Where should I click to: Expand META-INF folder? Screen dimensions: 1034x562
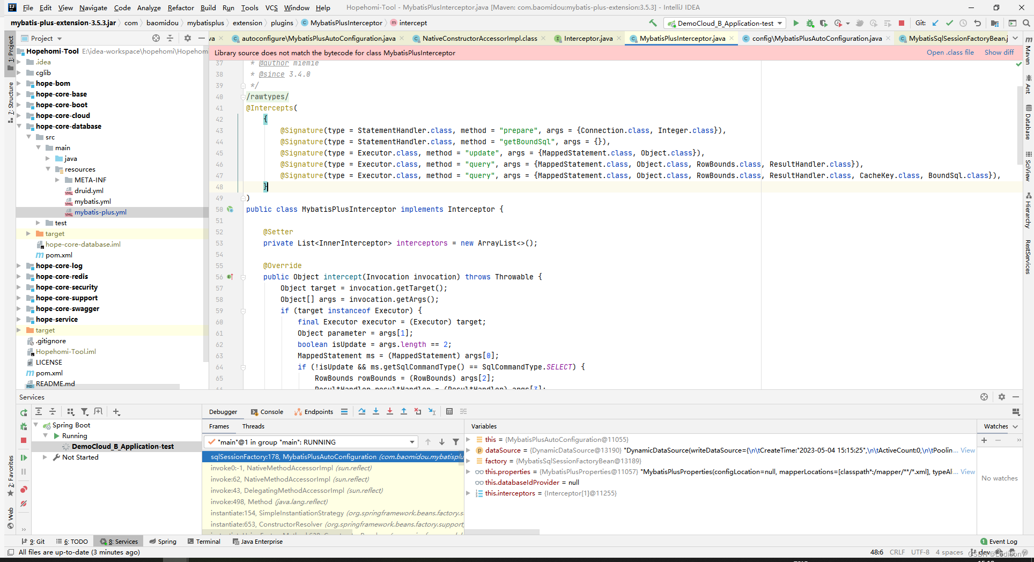coord(57,180)
